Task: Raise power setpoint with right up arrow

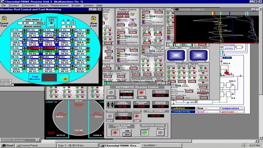Action: click(112, 103)
